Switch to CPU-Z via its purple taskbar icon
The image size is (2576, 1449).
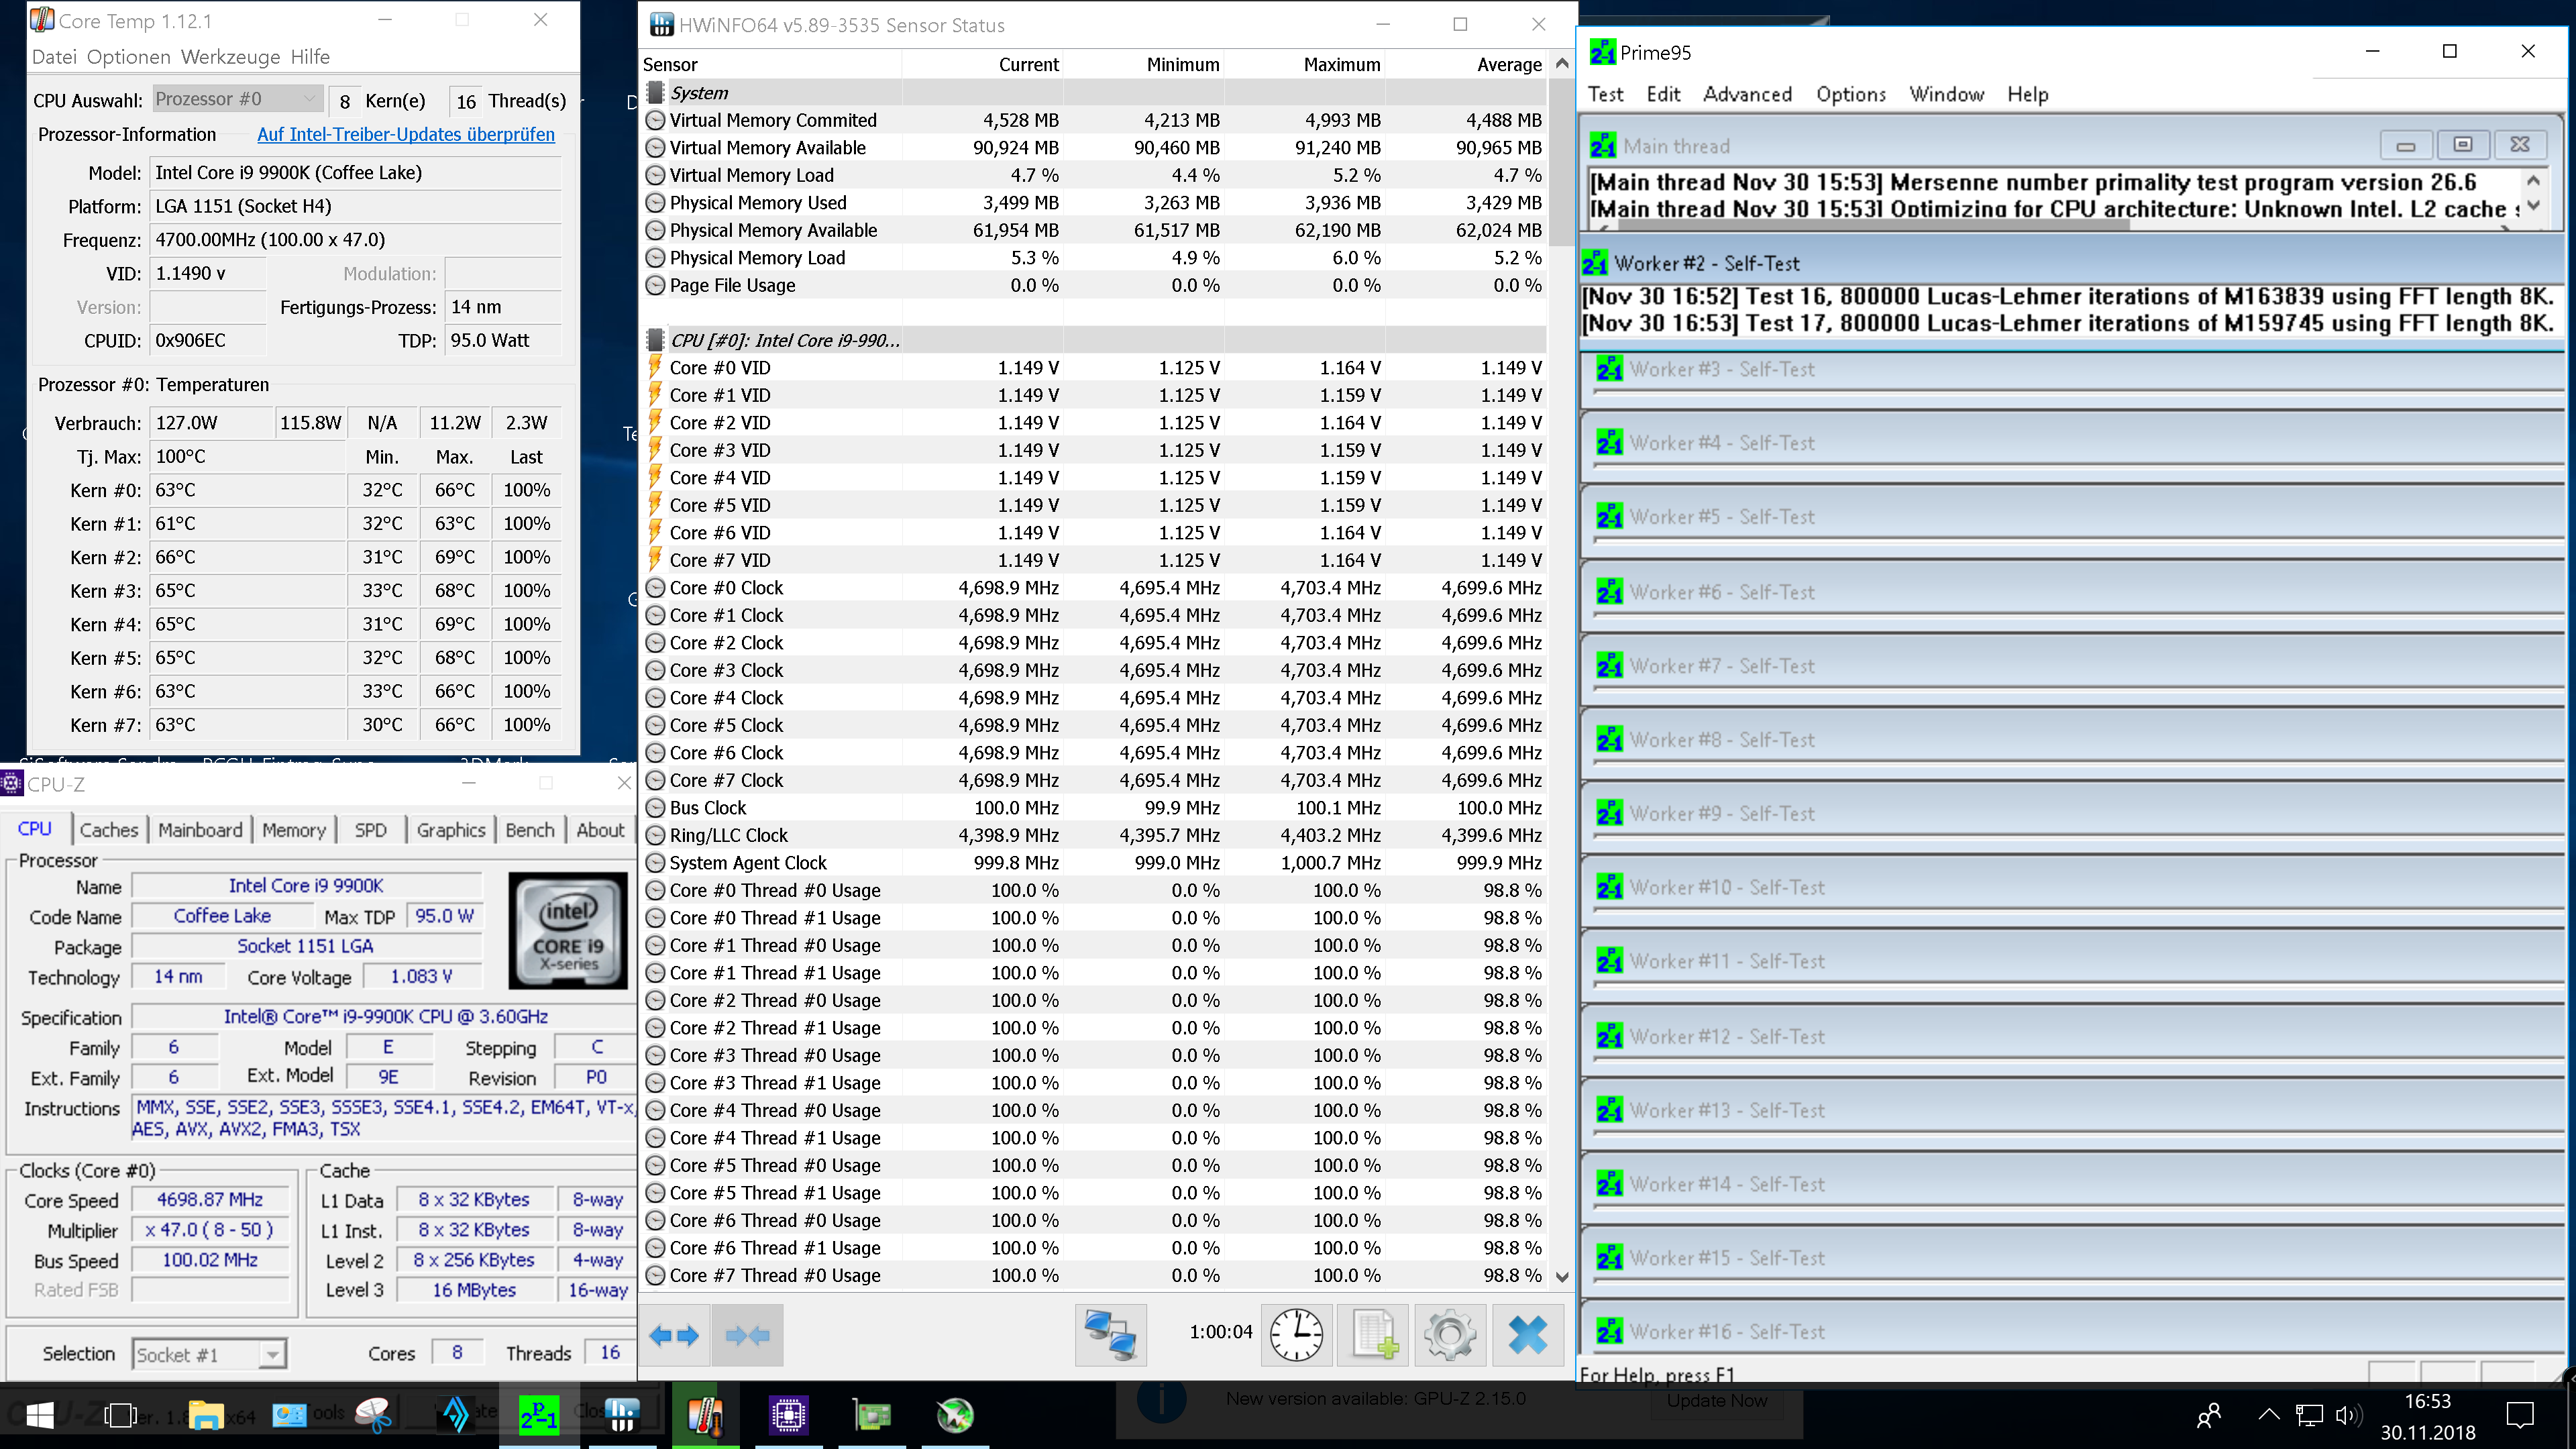(789, 1415)
